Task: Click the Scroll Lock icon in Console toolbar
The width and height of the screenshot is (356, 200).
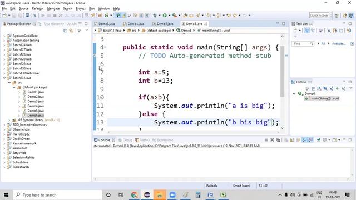Action: pos(292,140)
